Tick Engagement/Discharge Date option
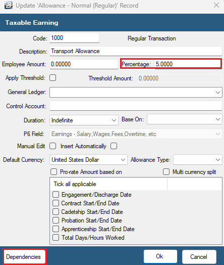Image resolution: width=224 pixels, height=265 pixels. point(55,195)
